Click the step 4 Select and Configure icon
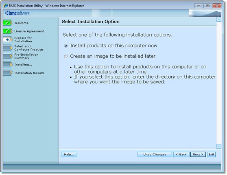 (8, 48)
